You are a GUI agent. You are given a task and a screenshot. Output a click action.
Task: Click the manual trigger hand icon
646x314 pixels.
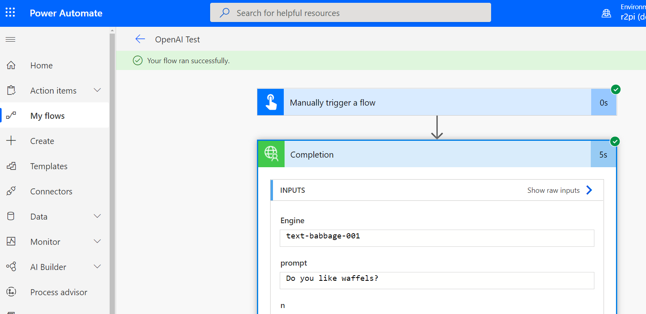[271, 102]
